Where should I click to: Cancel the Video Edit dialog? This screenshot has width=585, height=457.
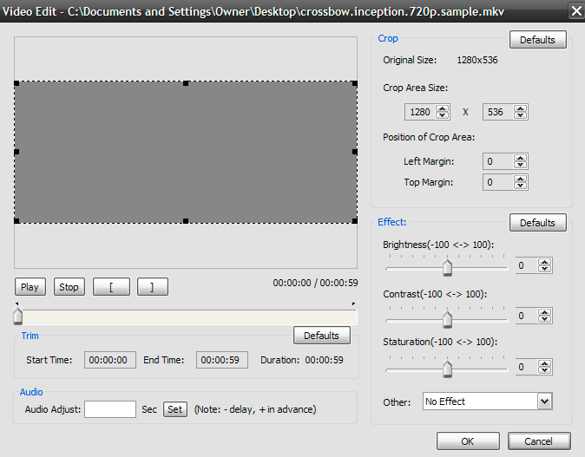pos(538,441)
